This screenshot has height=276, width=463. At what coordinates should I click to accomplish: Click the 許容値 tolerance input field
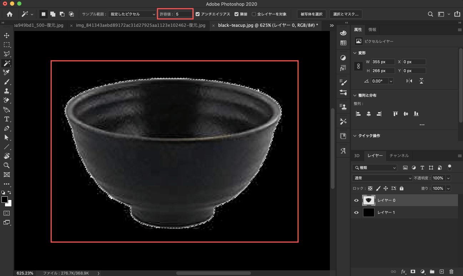[x=183, y=14]
